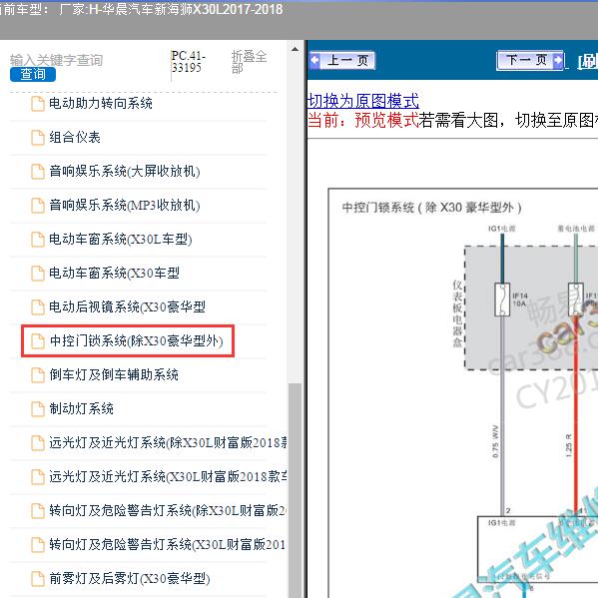This screenshot has width=598, height=598.
Task: Open 电动助力转向系统 entry
Action: (101, 104)
